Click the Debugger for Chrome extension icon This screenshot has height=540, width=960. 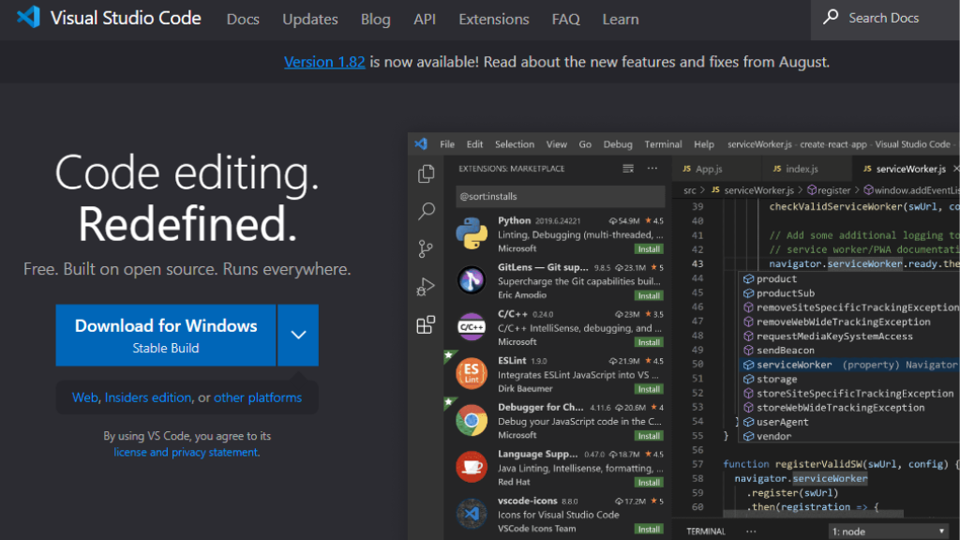472,421
